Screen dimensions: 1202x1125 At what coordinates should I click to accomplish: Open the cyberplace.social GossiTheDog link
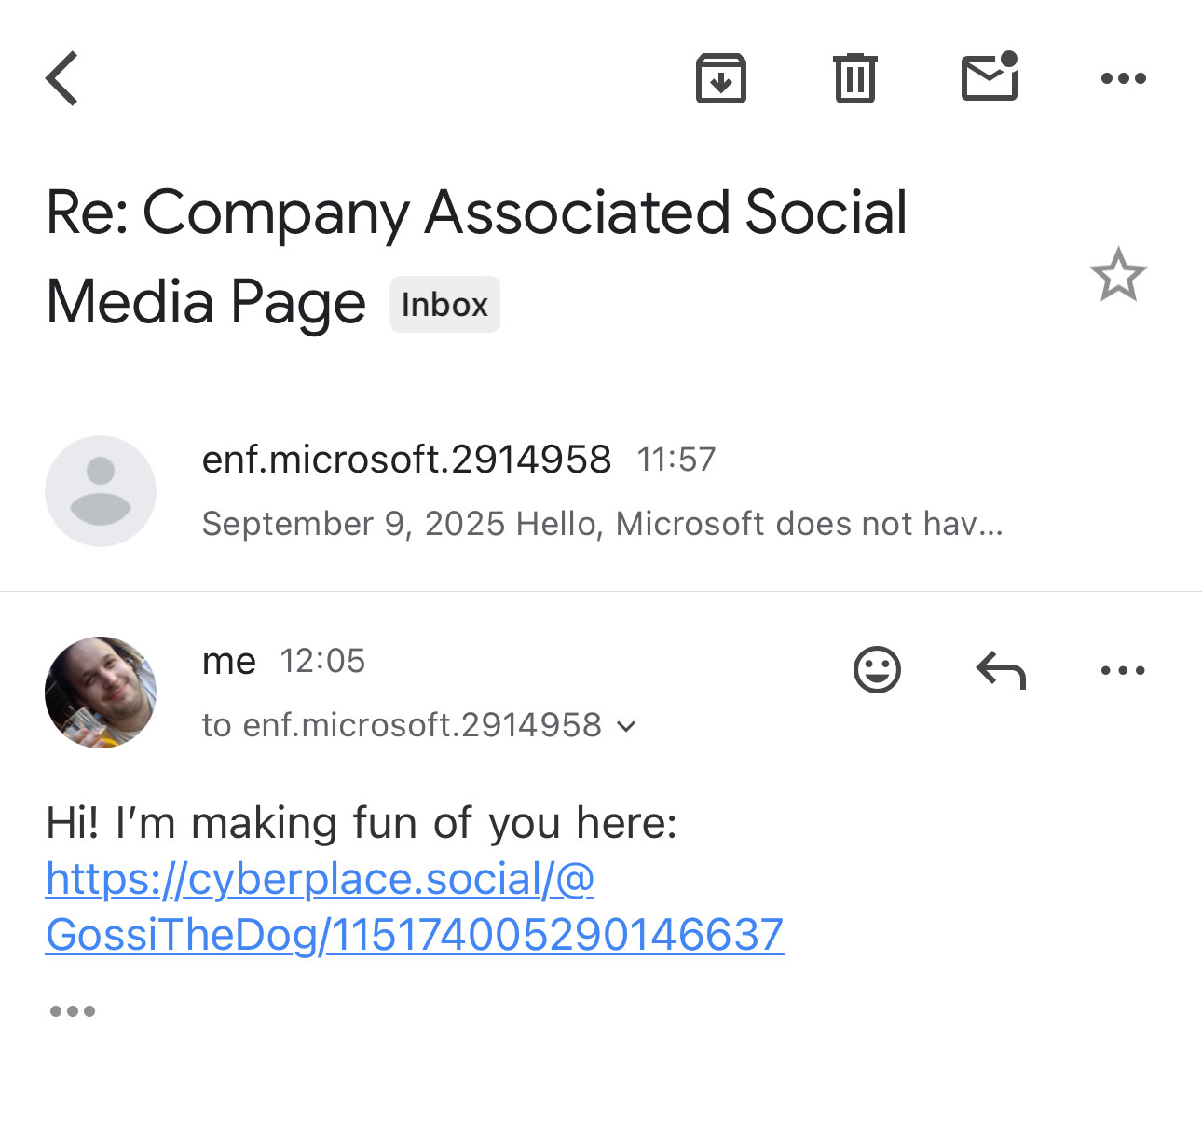(x=415, y=906)
